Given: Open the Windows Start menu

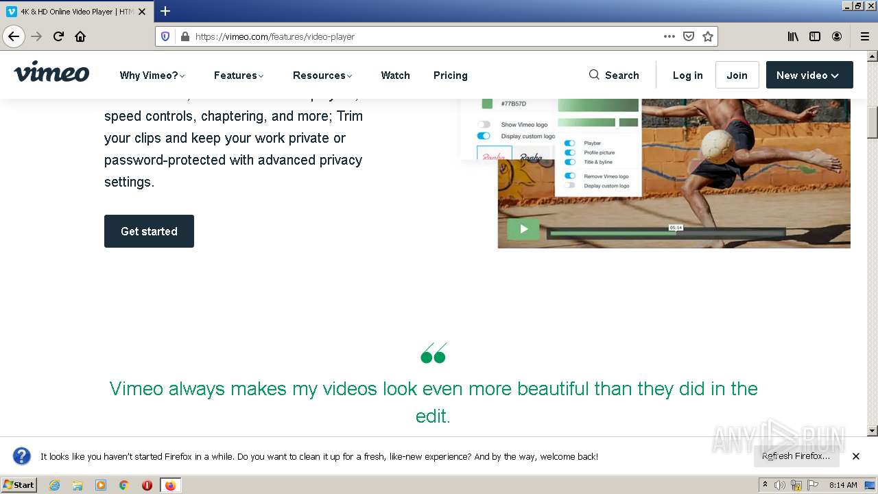Looking at the screenshot, I should (x=19, y=485).
